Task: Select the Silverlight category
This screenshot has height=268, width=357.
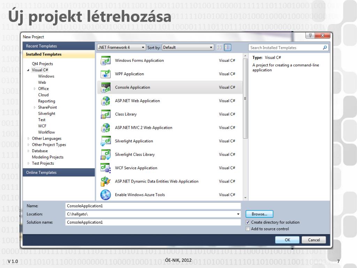Action: tap(47, 113)
